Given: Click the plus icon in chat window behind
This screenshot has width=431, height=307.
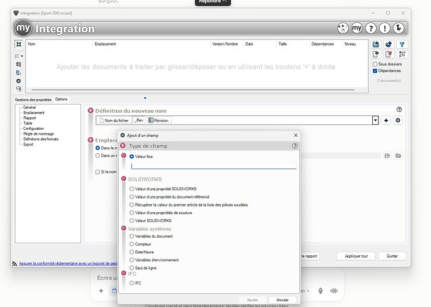Looking at the screenshot, I should point(101,291).
